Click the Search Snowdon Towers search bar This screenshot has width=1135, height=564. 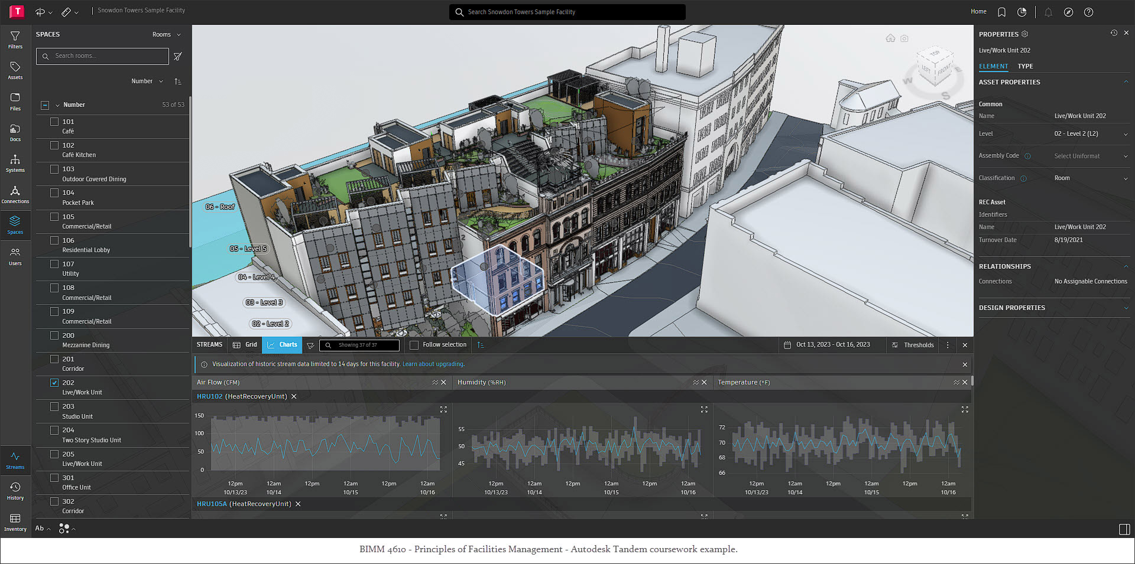567,12
